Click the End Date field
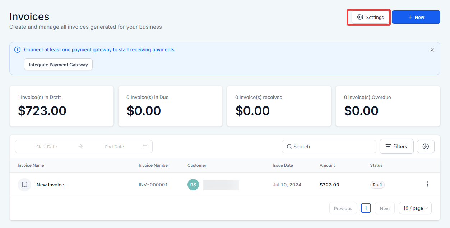This screenshot has height=228, width=450. (x=114, y=147)
